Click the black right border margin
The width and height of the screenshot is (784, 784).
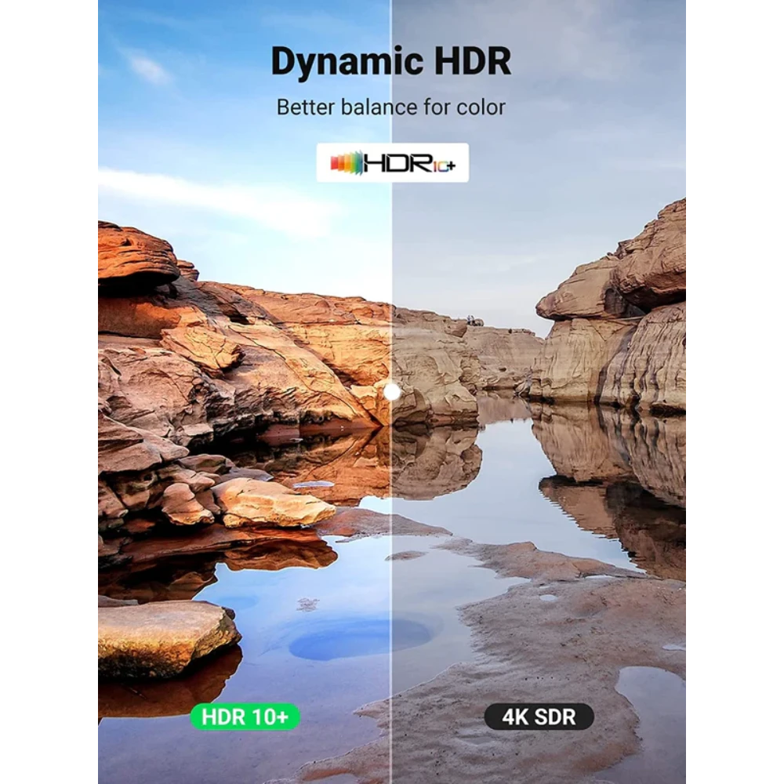737,392
